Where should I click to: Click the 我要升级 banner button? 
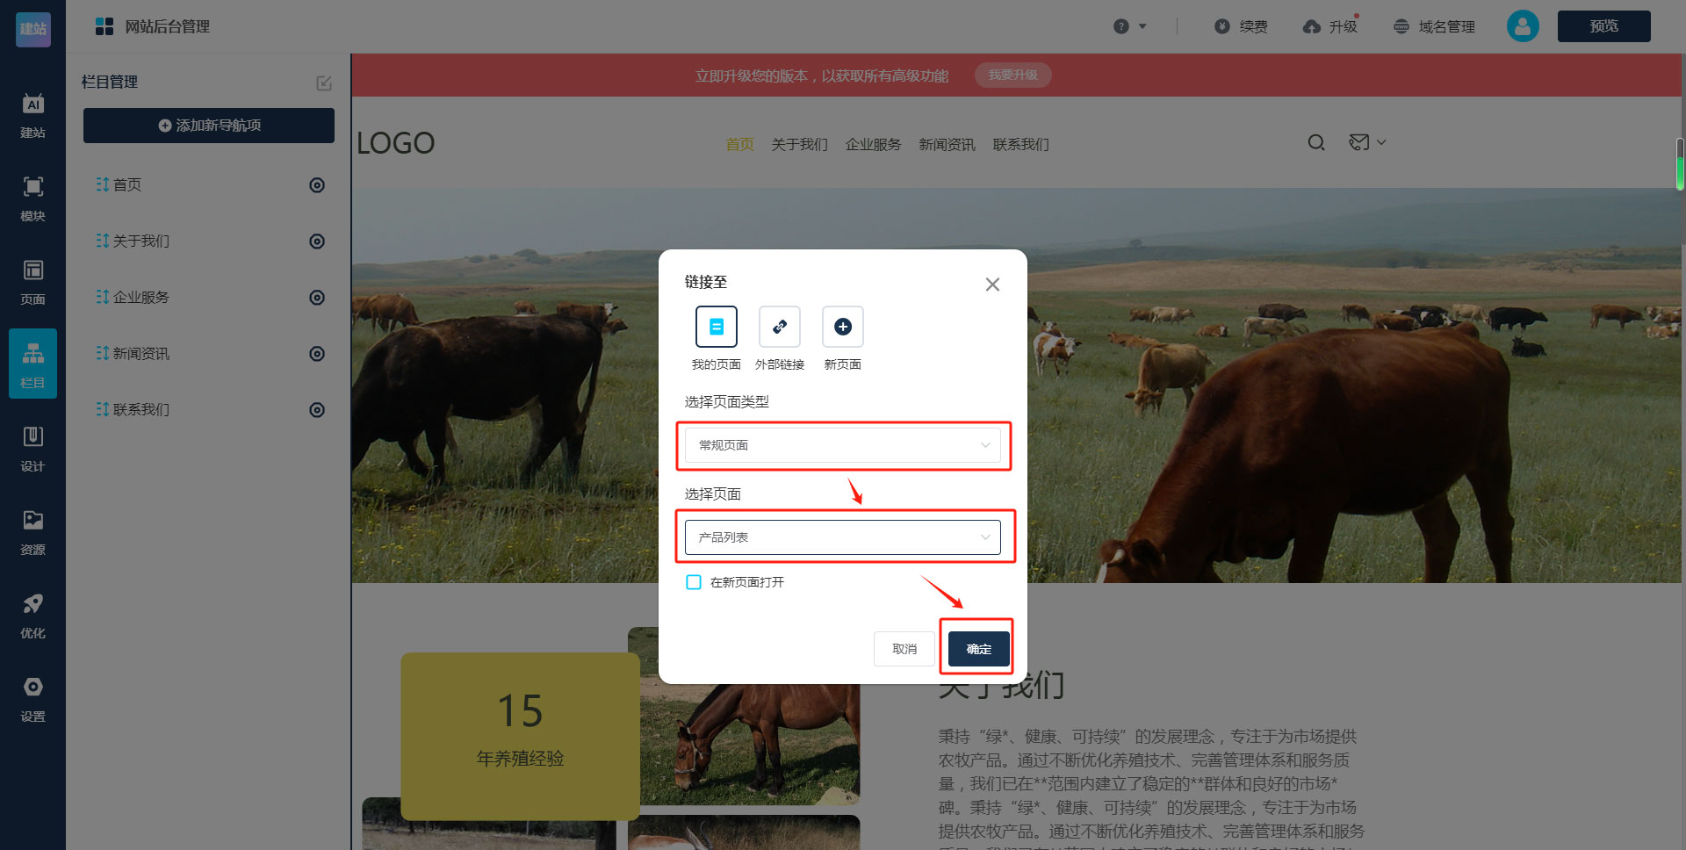[1012, 76]
